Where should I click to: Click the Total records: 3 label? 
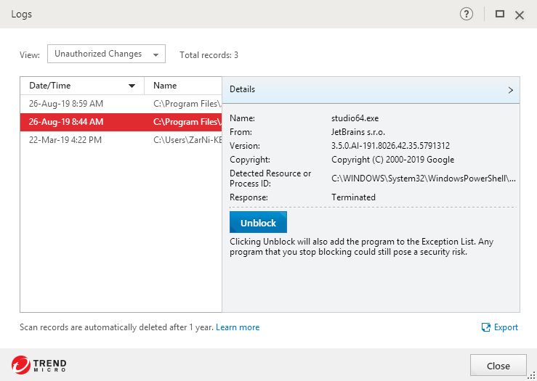coord(209,55)
